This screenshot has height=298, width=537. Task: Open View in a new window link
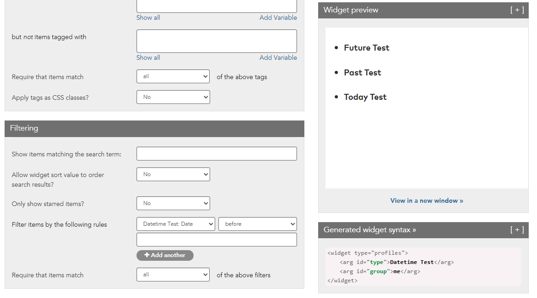pos(426,201)
